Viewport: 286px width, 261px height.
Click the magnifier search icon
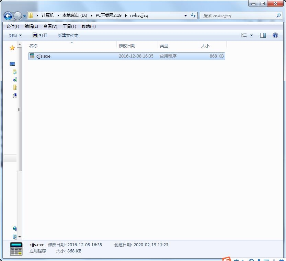coord(278,16)
